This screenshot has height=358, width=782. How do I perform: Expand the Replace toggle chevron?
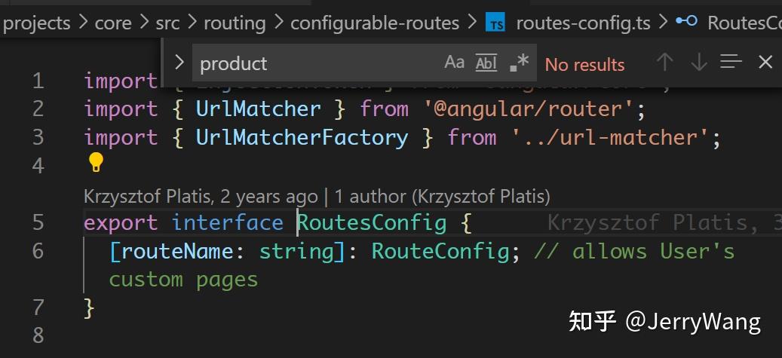click(179, 63)
